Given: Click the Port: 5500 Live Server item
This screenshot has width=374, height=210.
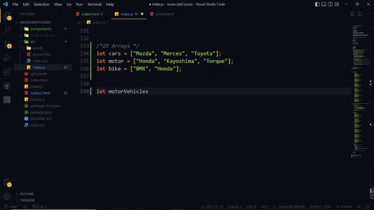Looking at the screenshot, I should [x=320, y=206].
